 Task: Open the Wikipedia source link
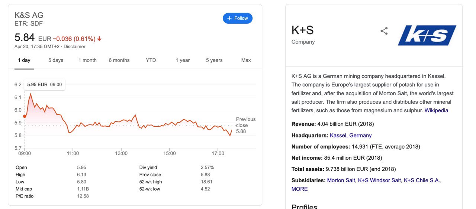(436, 110)
